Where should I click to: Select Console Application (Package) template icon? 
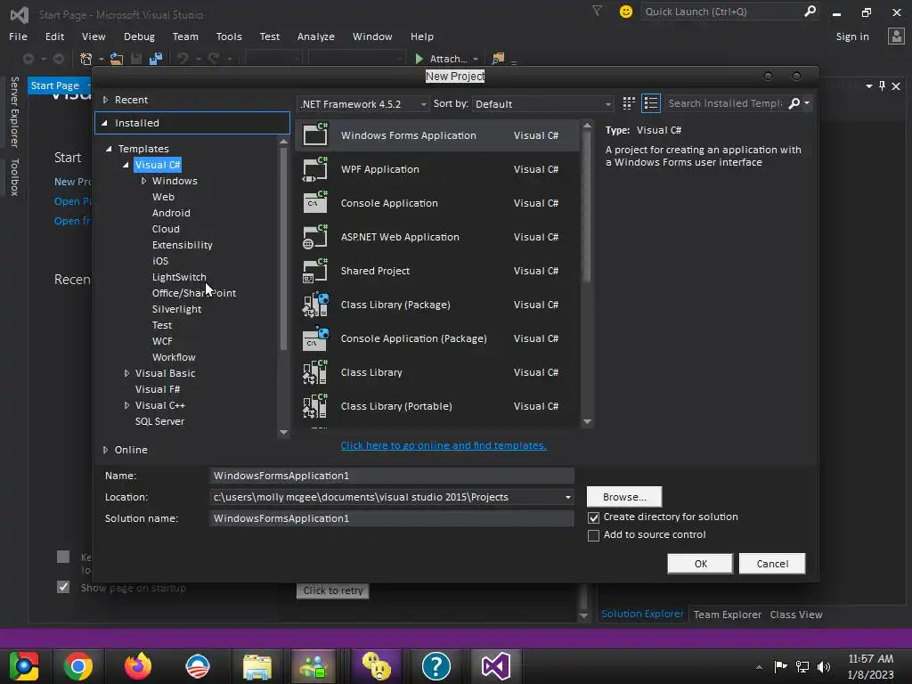[x=315, y=338]
